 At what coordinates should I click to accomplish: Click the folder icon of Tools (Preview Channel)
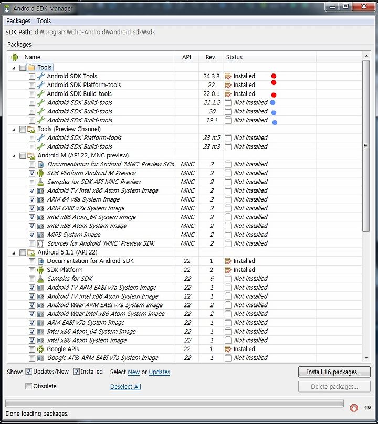pyautogui.click(x=31, y=129)
